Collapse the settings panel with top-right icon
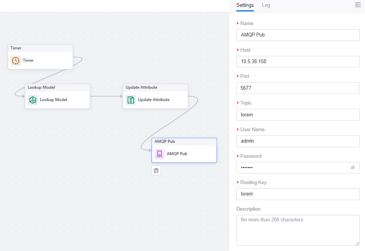365x251 pixels. click(357, 5)
